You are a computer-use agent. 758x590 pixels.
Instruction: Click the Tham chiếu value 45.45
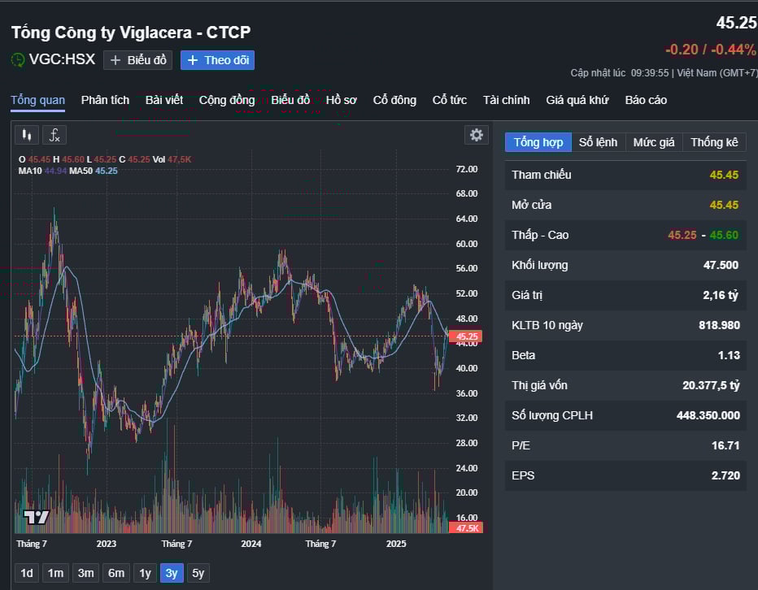724,175
